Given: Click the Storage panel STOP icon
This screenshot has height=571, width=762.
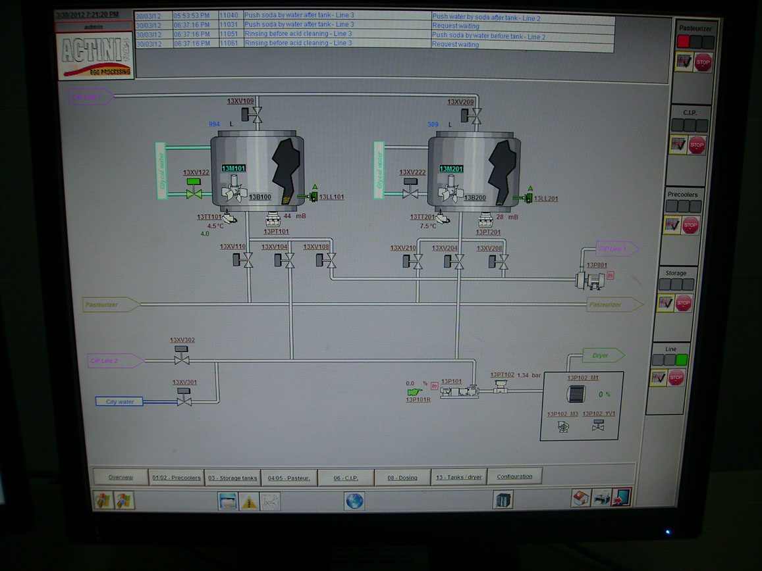Looking at the screenshot, I should point(684,303).
